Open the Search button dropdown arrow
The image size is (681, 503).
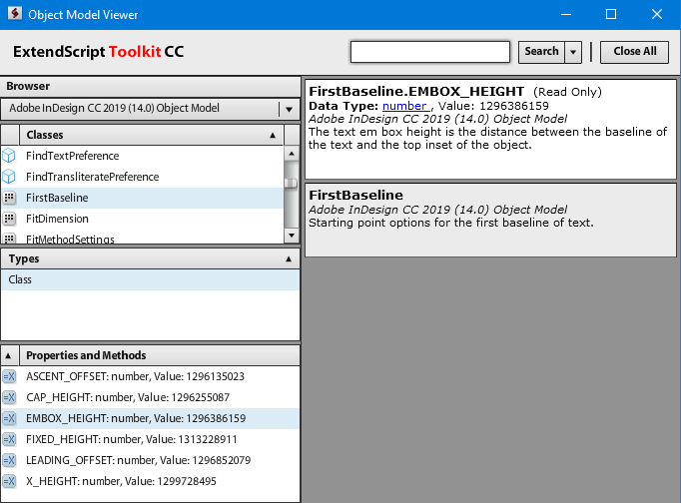(573, 52)
